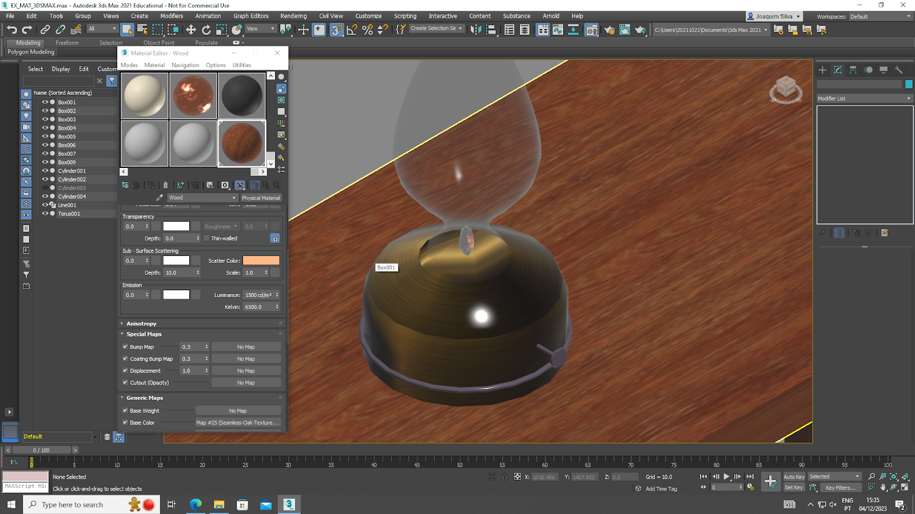The height and width of the screenshot is (514, 915).
Task: Open Microsoft Edge from taskbar
Action: click(196, 504)
